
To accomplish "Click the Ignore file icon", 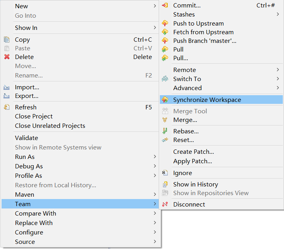I will pos(165,173).
